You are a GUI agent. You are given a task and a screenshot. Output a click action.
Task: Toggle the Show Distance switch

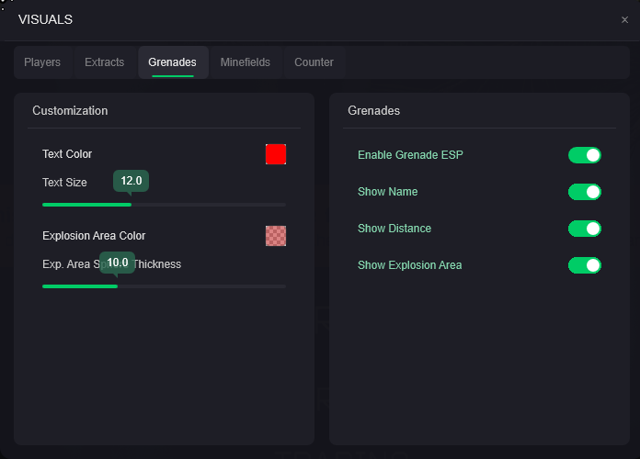click(584, 229)
